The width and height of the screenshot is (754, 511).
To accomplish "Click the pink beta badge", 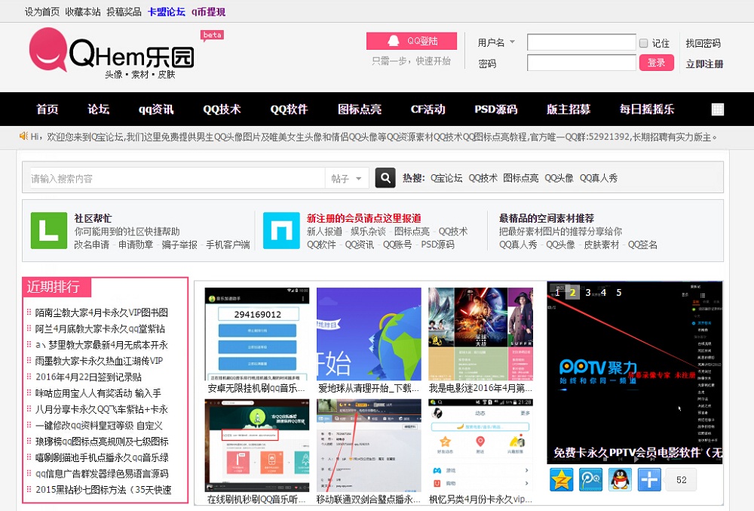I will coord(212,35).
